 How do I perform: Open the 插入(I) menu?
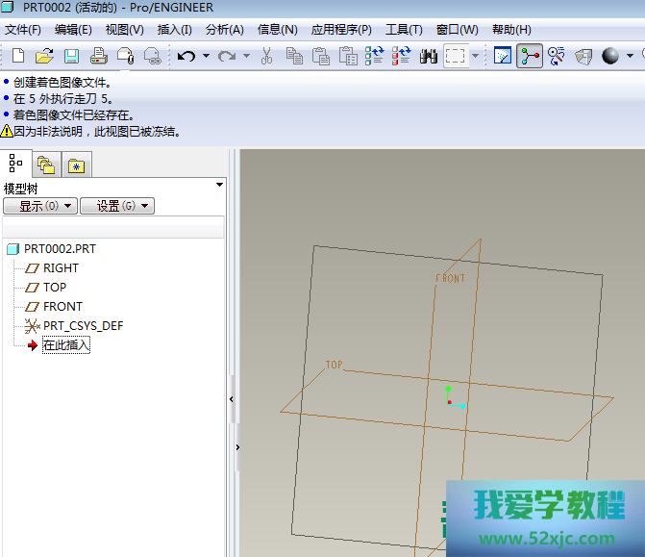(x=174, y=30)
